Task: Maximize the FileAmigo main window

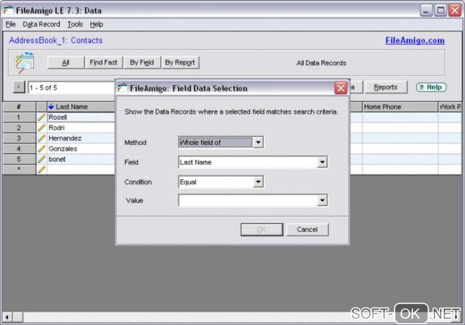Action: pyautogui.click(x=441, y=10)
